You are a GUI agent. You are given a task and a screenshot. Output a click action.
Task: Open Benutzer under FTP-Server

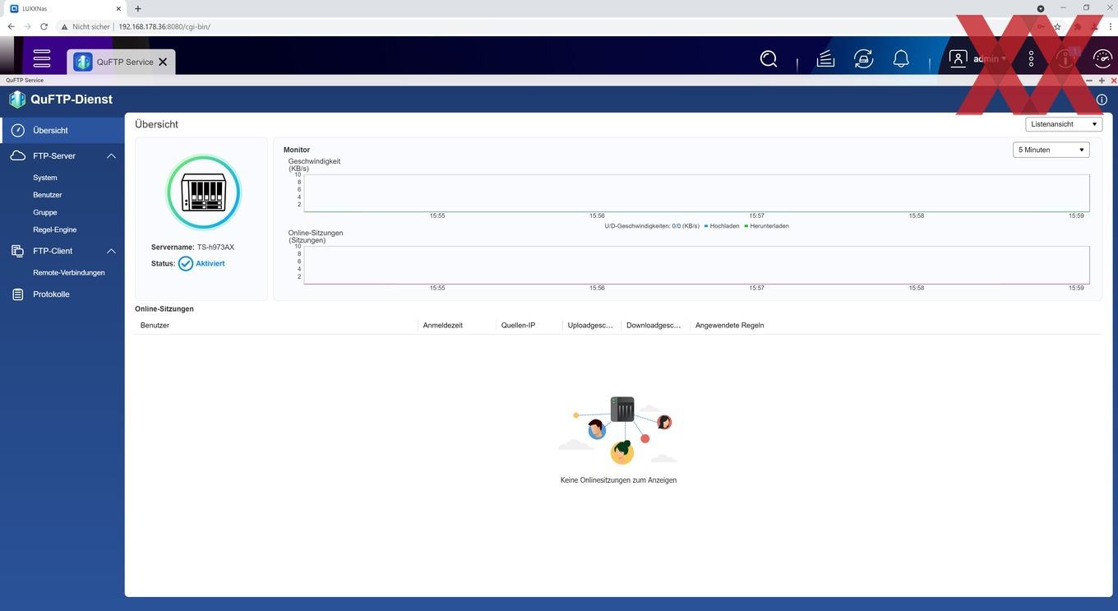pyautogui.click(x=48, y=195)
